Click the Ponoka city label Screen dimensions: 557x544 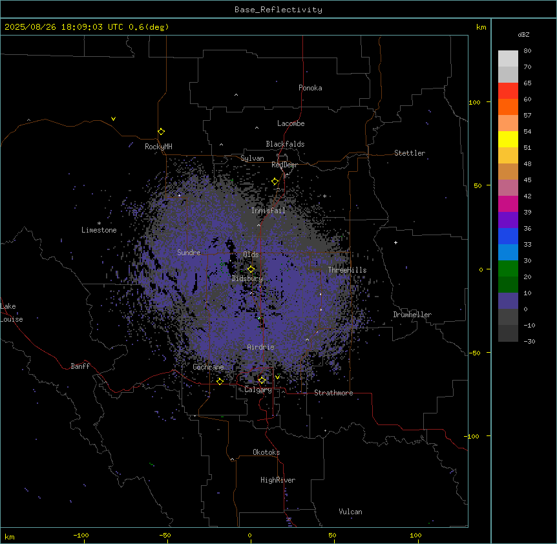coord(310,88)
